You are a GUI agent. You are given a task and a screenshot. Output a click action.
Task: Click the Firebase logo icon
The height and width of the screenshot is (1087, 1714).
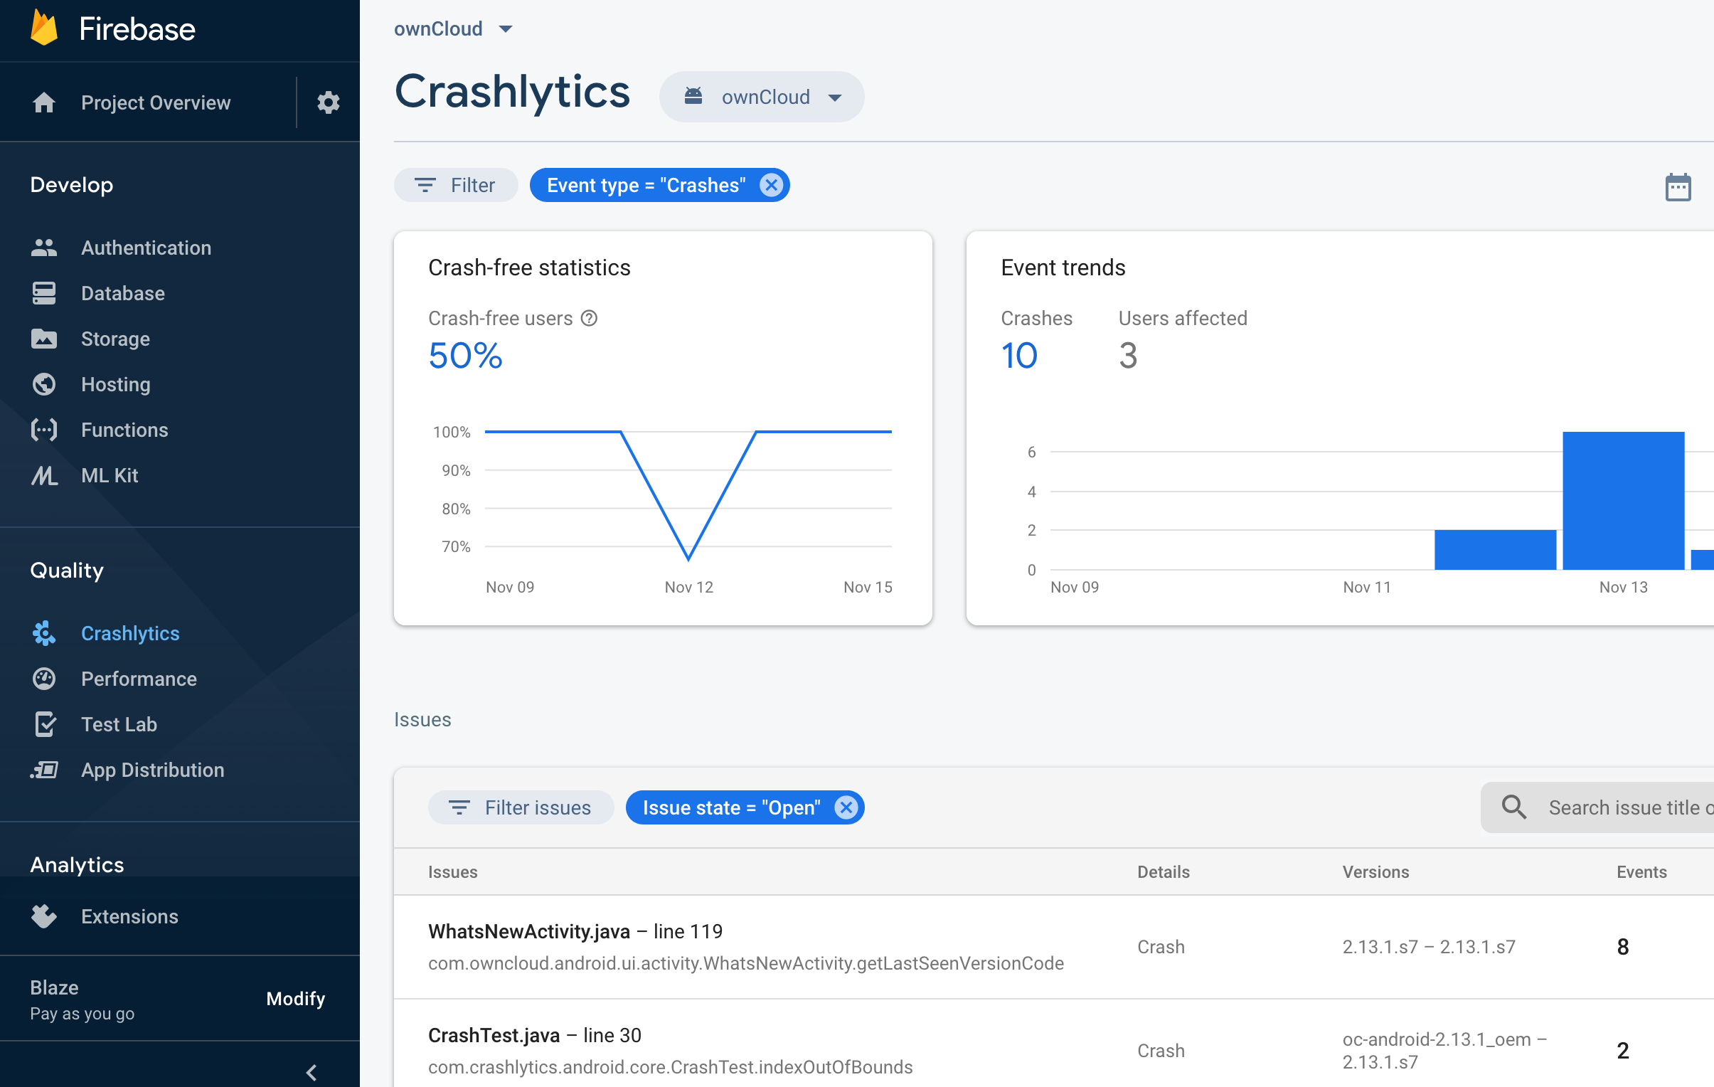click(44, 28)
